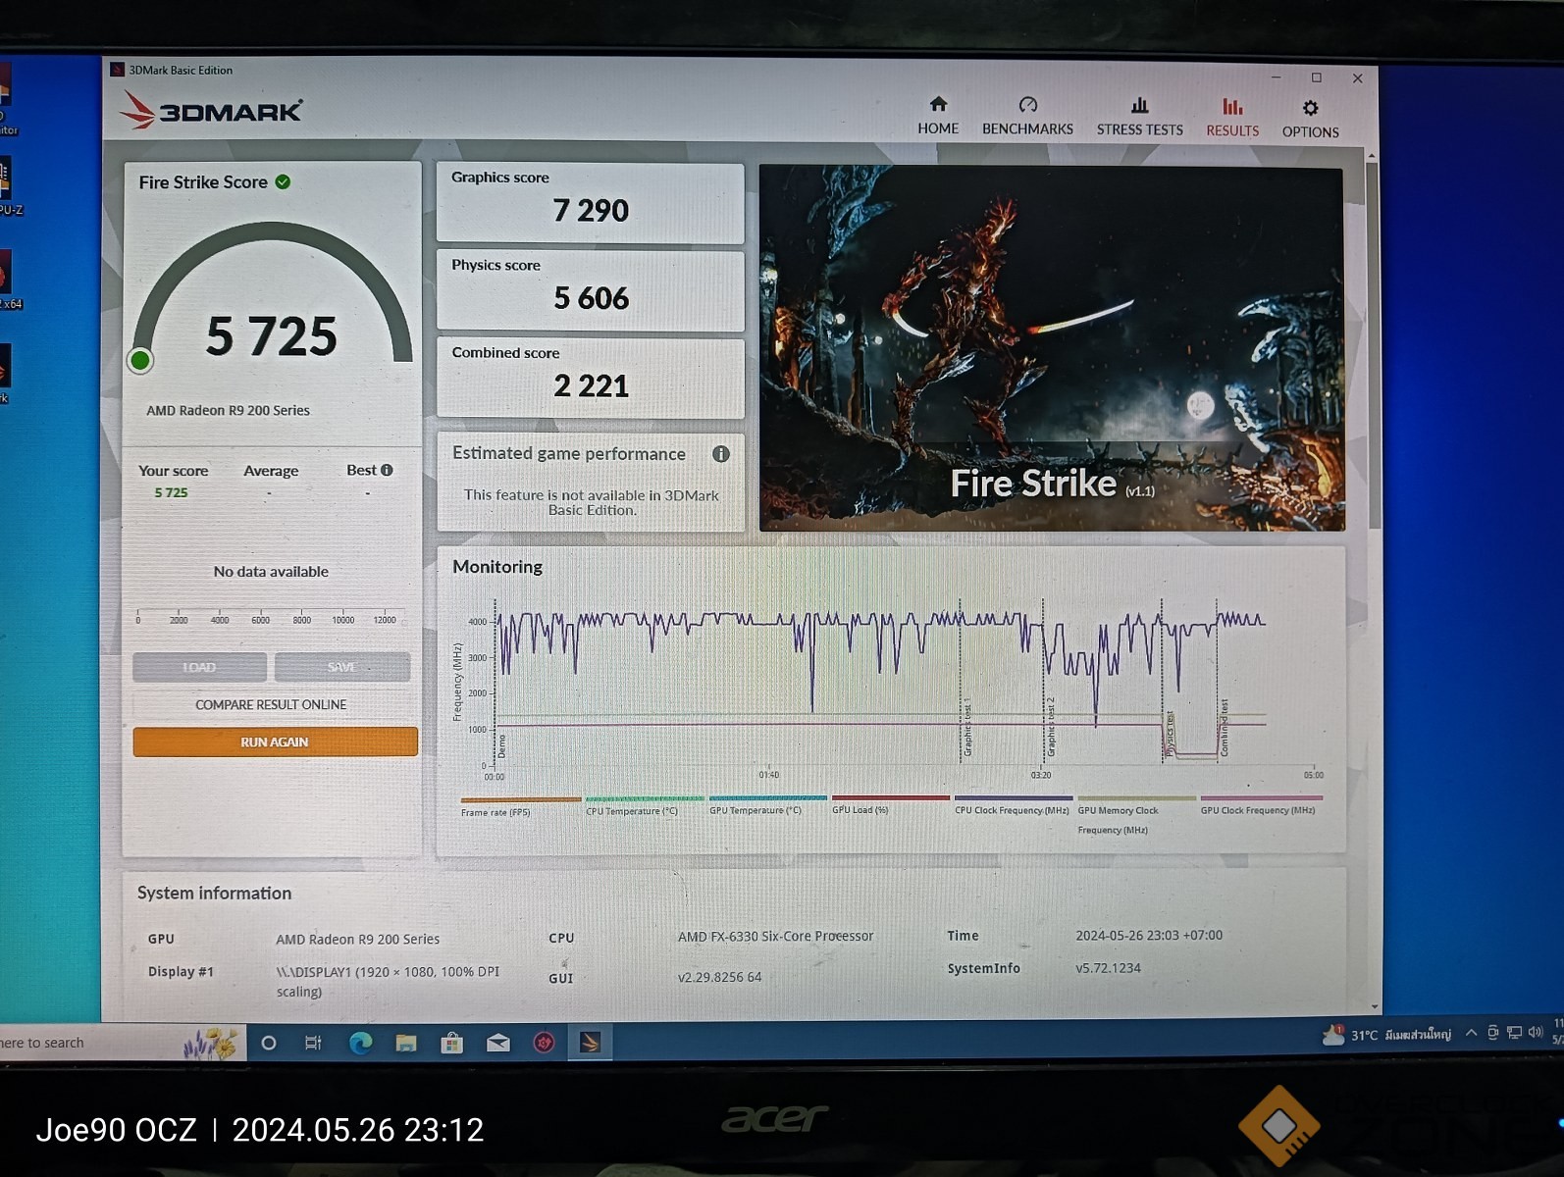Click the LOAD button
The image size is (1564, 1177).
click(x=199, y=667)
